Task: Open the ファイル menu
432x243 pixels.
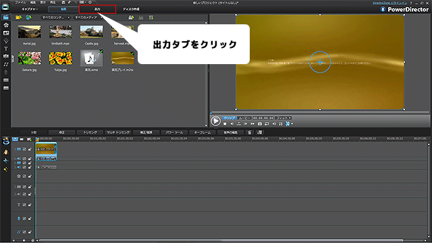Action: (20, 3)
